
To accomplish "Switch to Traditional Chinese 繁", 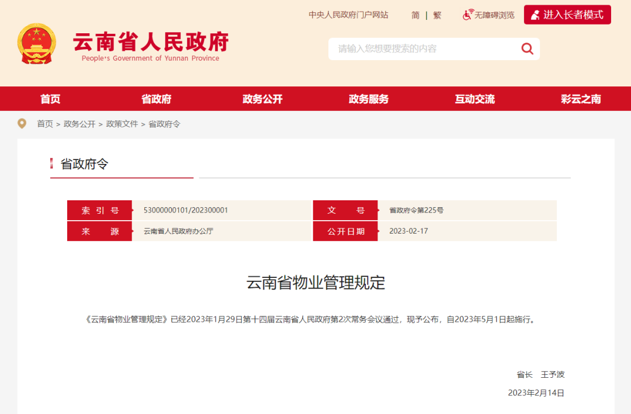I will tap(437, 15).
